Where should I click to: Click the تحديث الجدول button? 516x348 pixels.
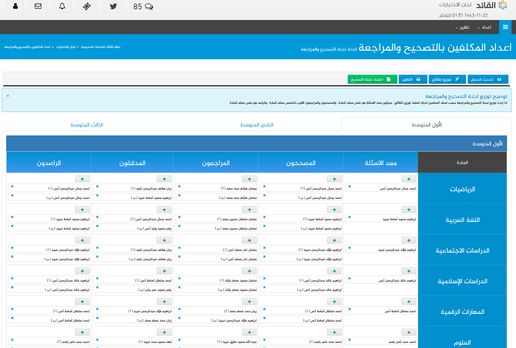coord(487,80)
